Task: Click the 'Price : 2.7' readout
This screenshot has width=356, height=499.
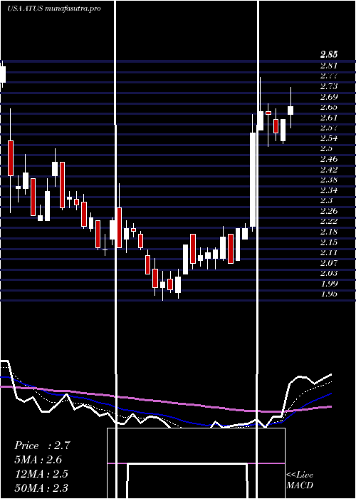Action: 42,446
